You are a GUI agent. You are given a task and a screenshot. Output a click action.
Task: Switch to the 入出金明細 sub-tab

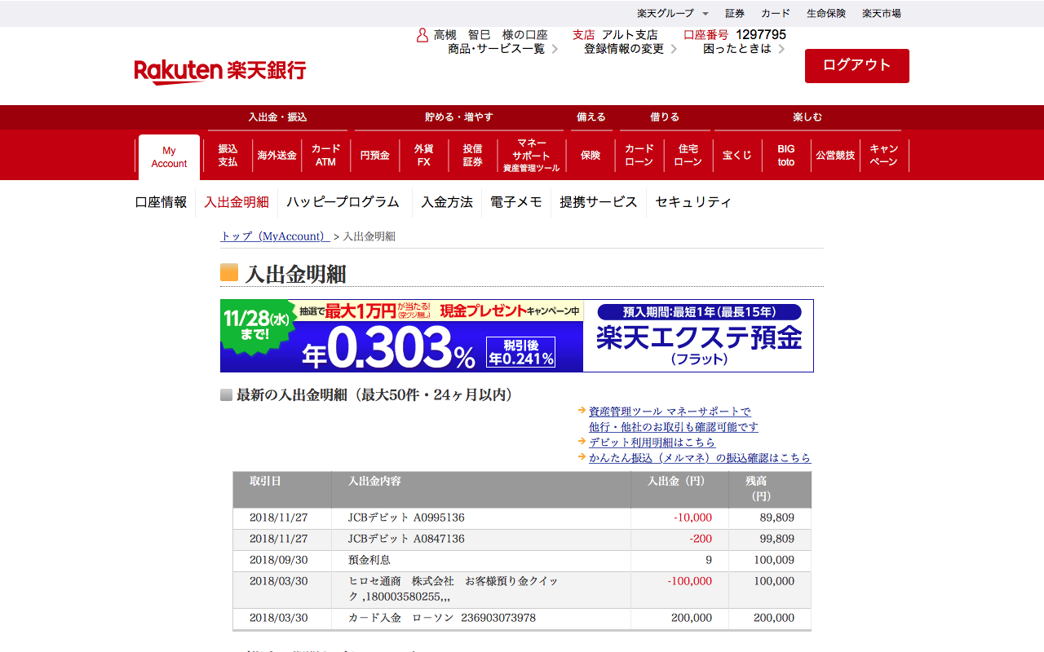click(237, 202)
